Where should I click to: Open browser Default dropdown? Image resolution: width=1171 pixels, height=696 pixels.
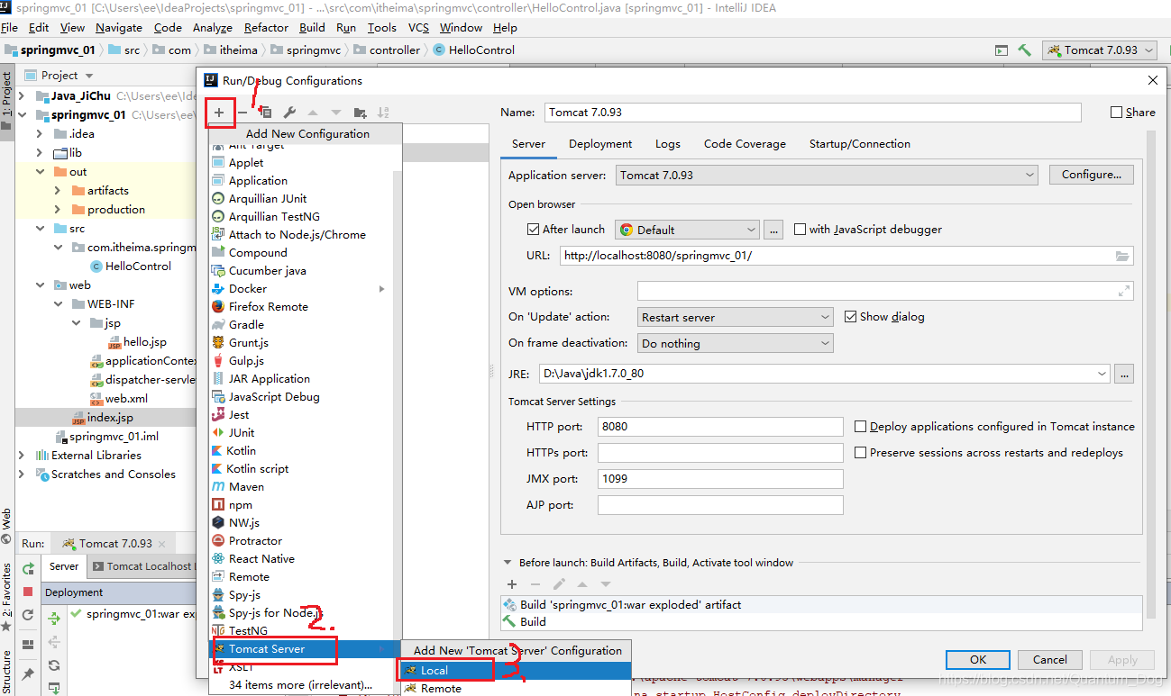[689, 230]
